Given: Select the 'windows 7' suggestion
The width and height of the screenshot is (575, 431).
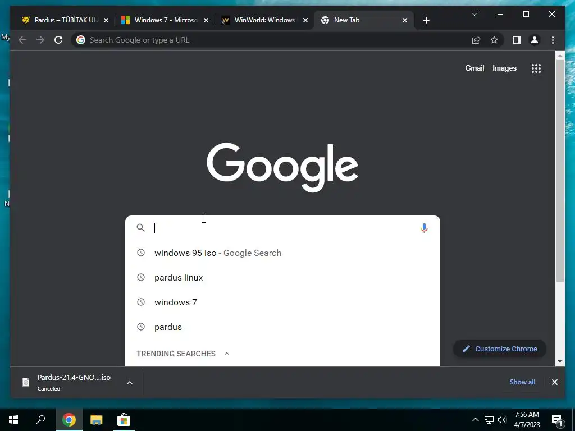Looking at the screenshot, I should point(282,302).
